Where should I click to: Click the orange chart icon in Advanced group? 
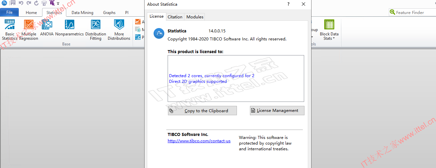click(x=138, y=22)
